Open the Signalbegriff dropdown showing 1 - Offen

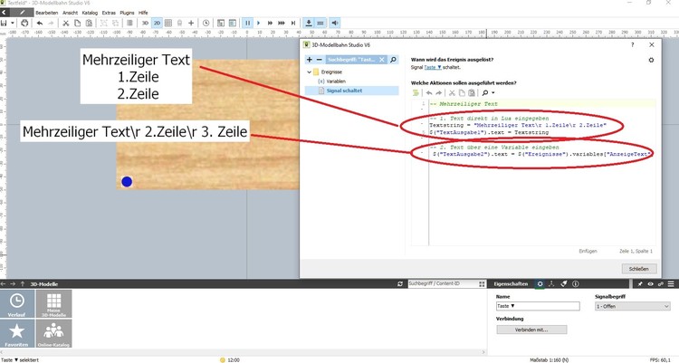(633, 306)
